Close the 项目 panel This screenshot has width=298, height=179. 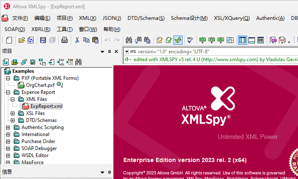pyautogui.click(x=116, y=51)
